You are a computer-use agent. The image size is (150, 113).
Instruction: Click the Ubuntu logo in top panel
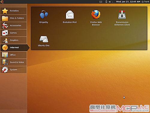[2, 2]
